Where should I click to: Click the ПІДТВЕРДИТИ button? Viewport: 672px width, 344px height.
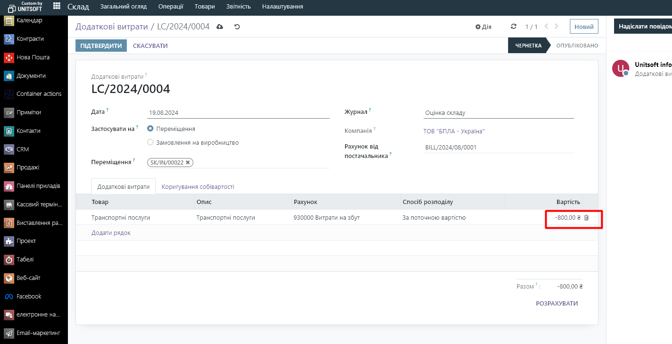[x=101, y=46]
